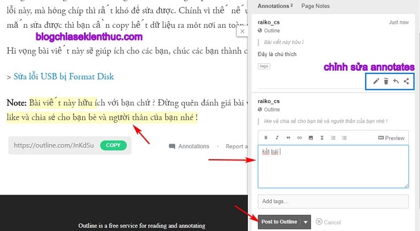Click the Report link below the article
420x231 pixels.
[x=236, y=146]
